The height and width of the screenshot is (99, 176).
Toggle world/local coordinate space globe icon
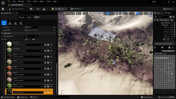(x=117, y=13)
